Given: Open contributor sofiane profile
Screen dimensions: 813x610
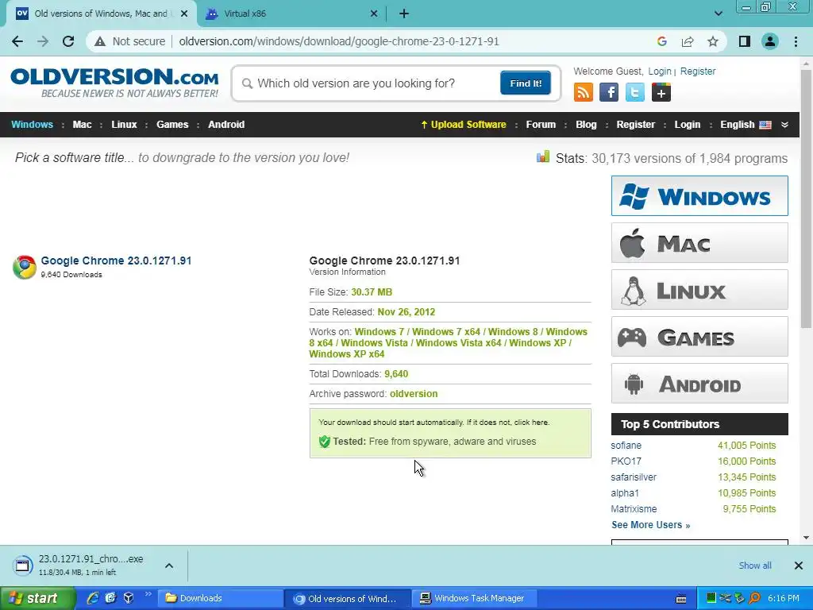Looking at the screenshot, I should 626,446.
